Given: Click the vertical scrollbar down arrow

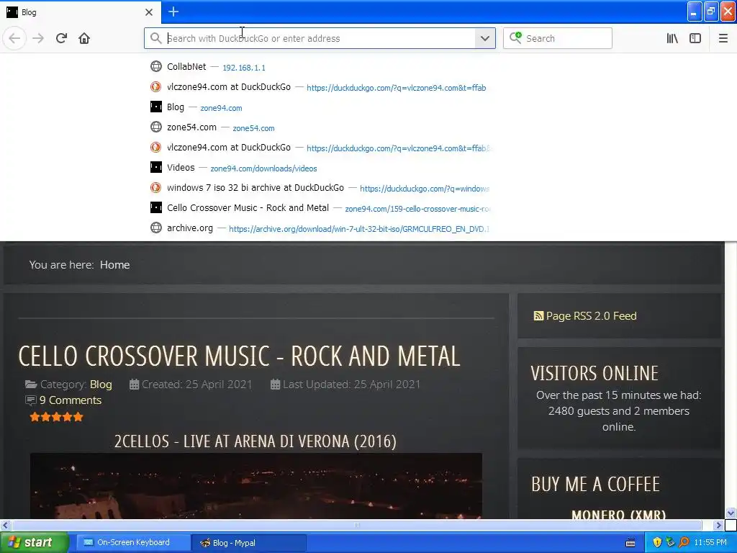Looking at the screenshot, I should click(731, 513).
